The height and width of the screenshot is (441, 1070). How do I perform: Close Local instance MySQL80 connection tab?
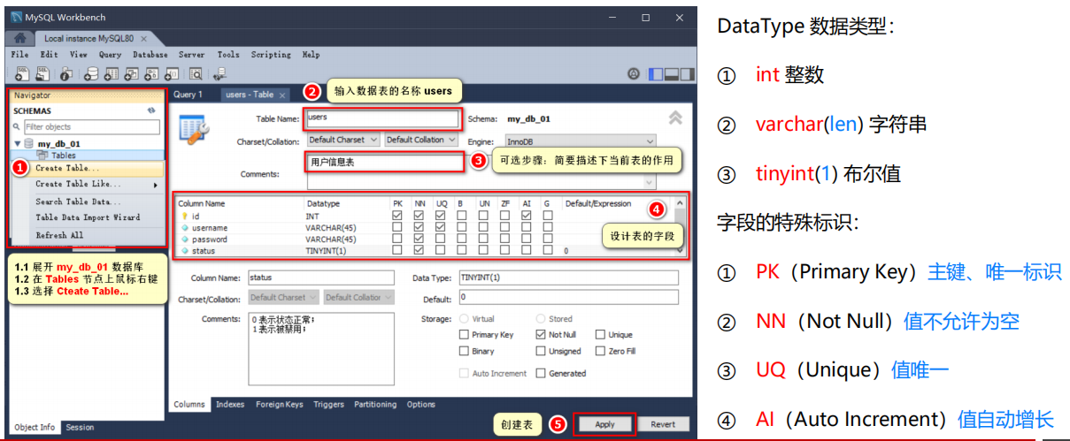tap(143, 39)
